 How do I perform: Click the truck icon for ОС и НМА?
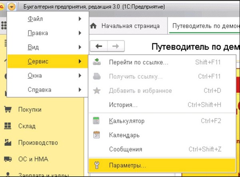tap(8, 159)
